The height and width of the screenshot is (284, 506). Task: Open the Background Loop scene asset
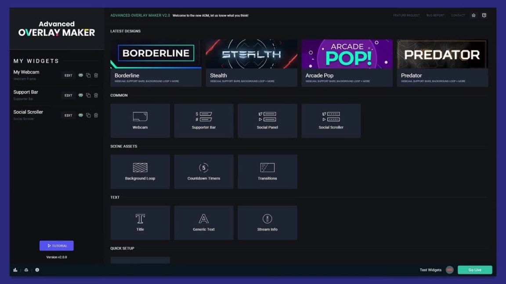click(x=140, y=171)
